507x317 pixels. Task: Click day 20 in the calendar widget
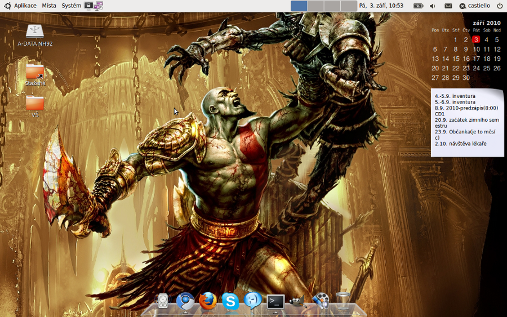click(435, 68)
